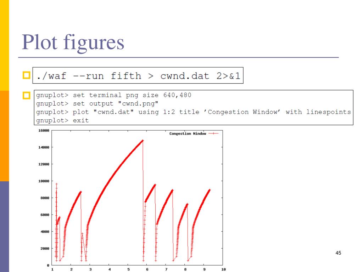Click y-axis label 6000
Screen dimensions: 363x272
(x=45, y=215)
